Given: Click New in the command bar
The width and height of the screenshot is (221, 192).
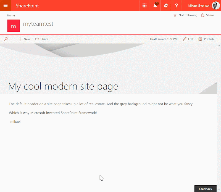Looking at the screenshot, I should 24,39.
